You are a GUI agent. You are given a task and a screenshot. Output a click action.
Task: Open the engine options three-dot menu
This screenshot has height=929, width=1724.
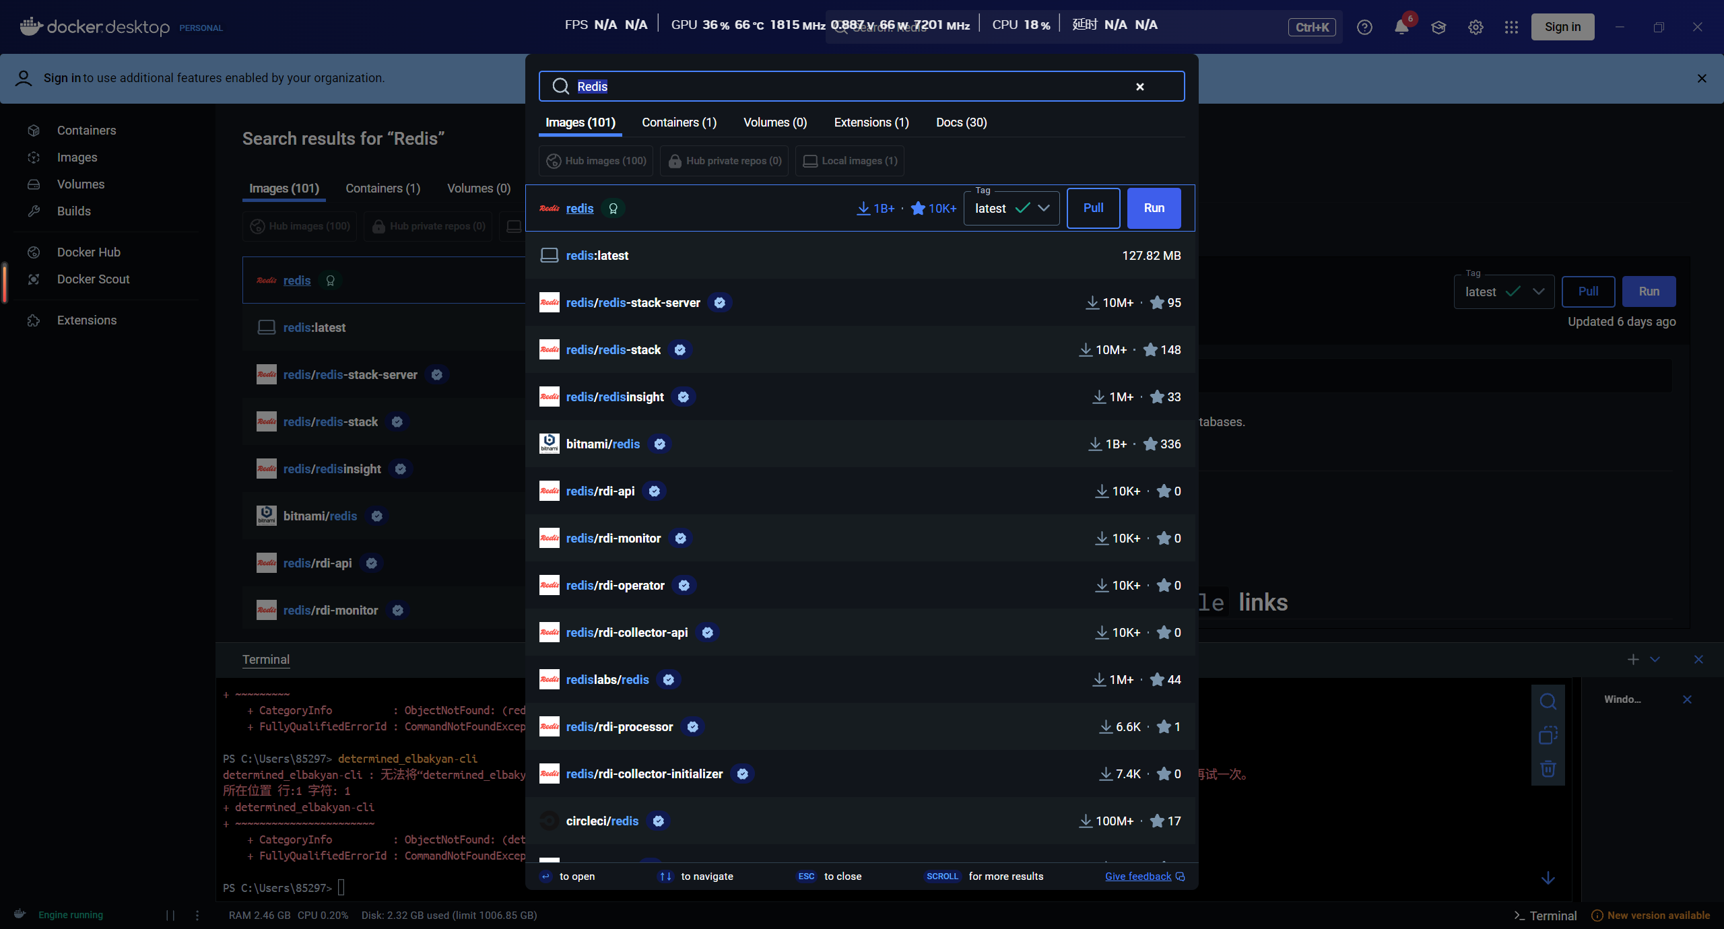(x=197, y=916)
